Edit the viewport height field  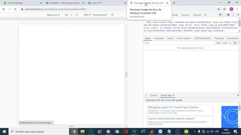point(76,15)
